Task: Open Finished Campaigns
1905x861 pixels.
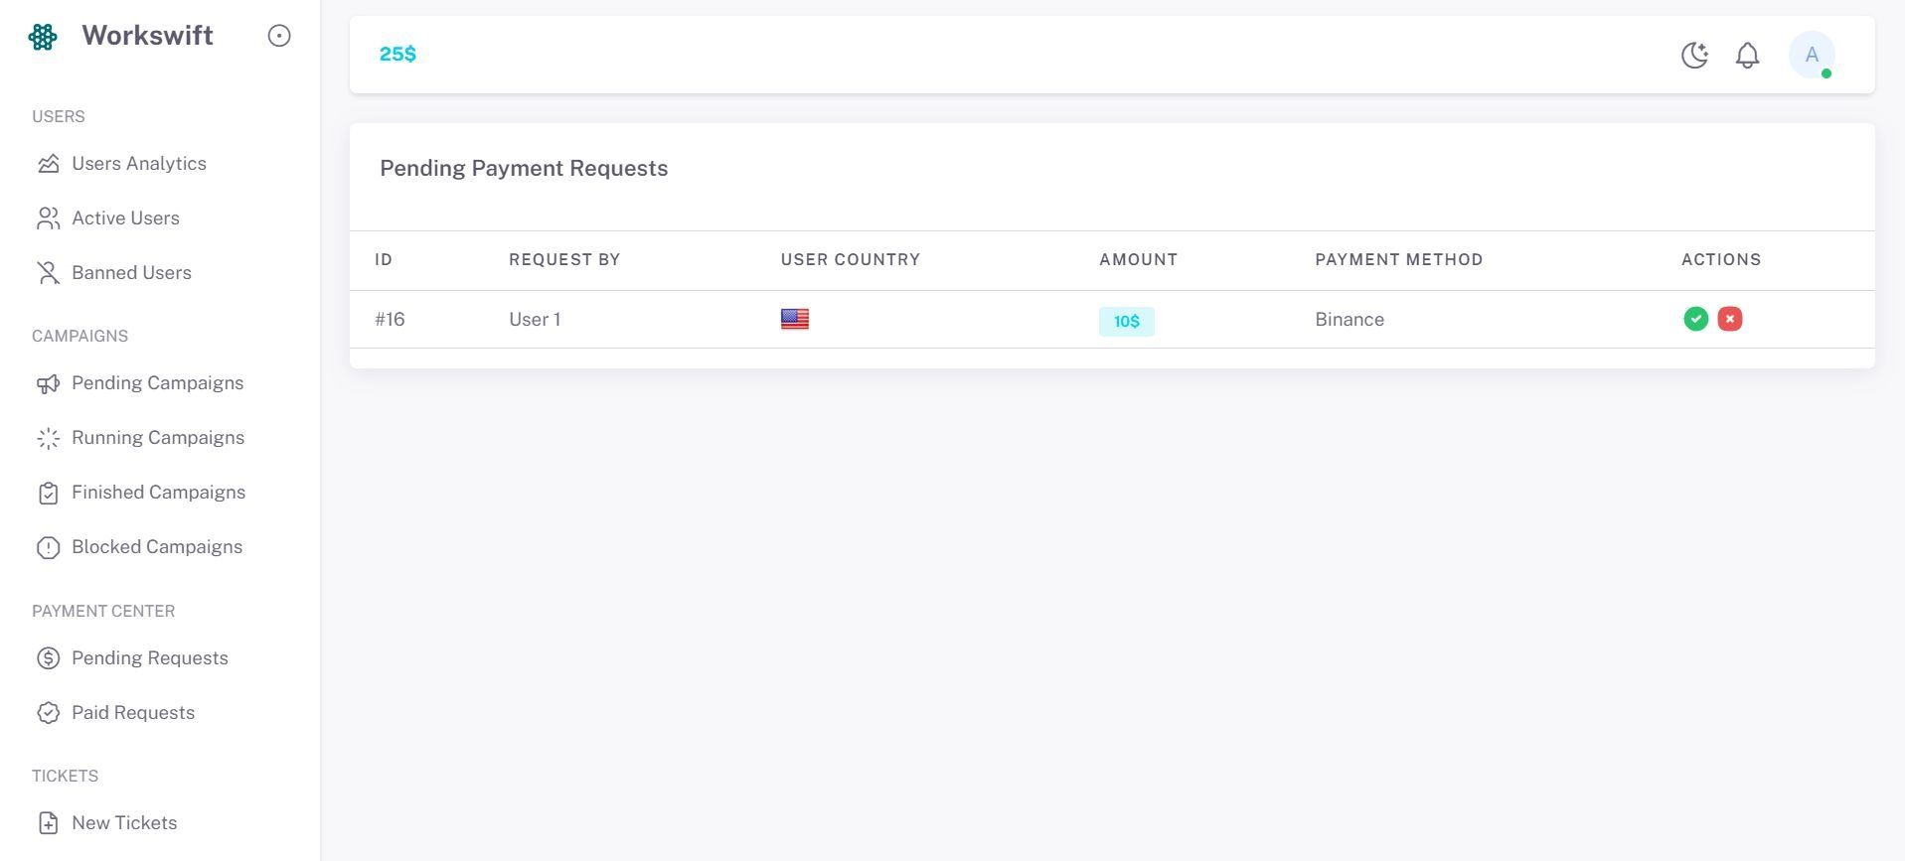Action: pyautogui.click(x=158, y=493)
